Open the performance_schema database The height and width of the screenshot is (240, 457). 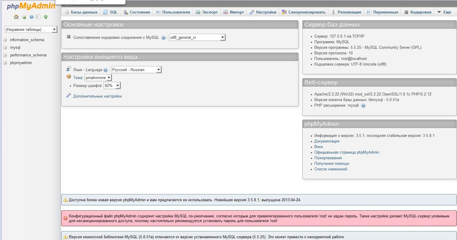[28, 55]
